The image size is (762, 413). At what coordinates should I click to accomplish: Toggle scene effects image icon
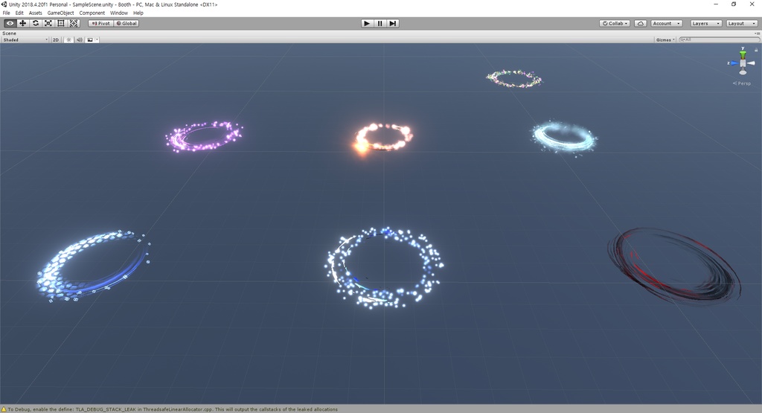click(90, 40)
